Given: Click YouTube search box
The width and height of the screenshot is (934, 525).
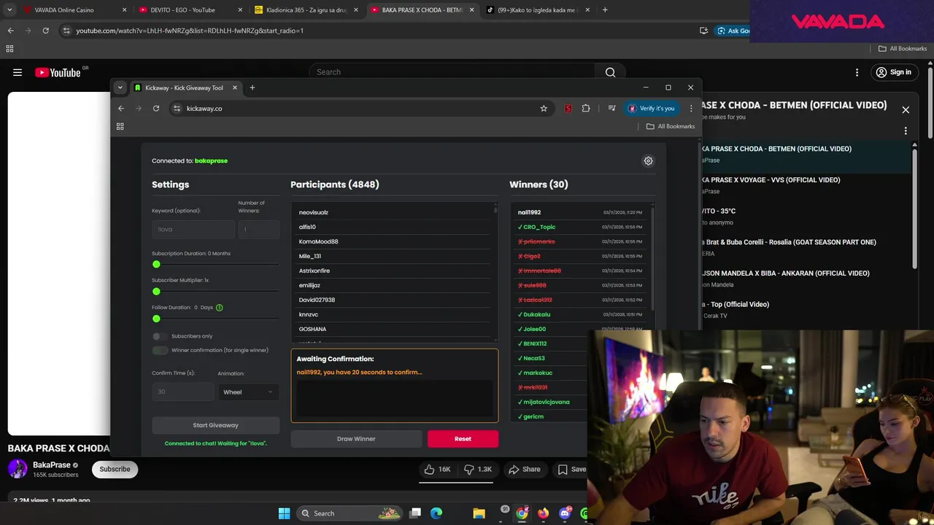Looking at the screenshot, I should [x=452, y=72].
